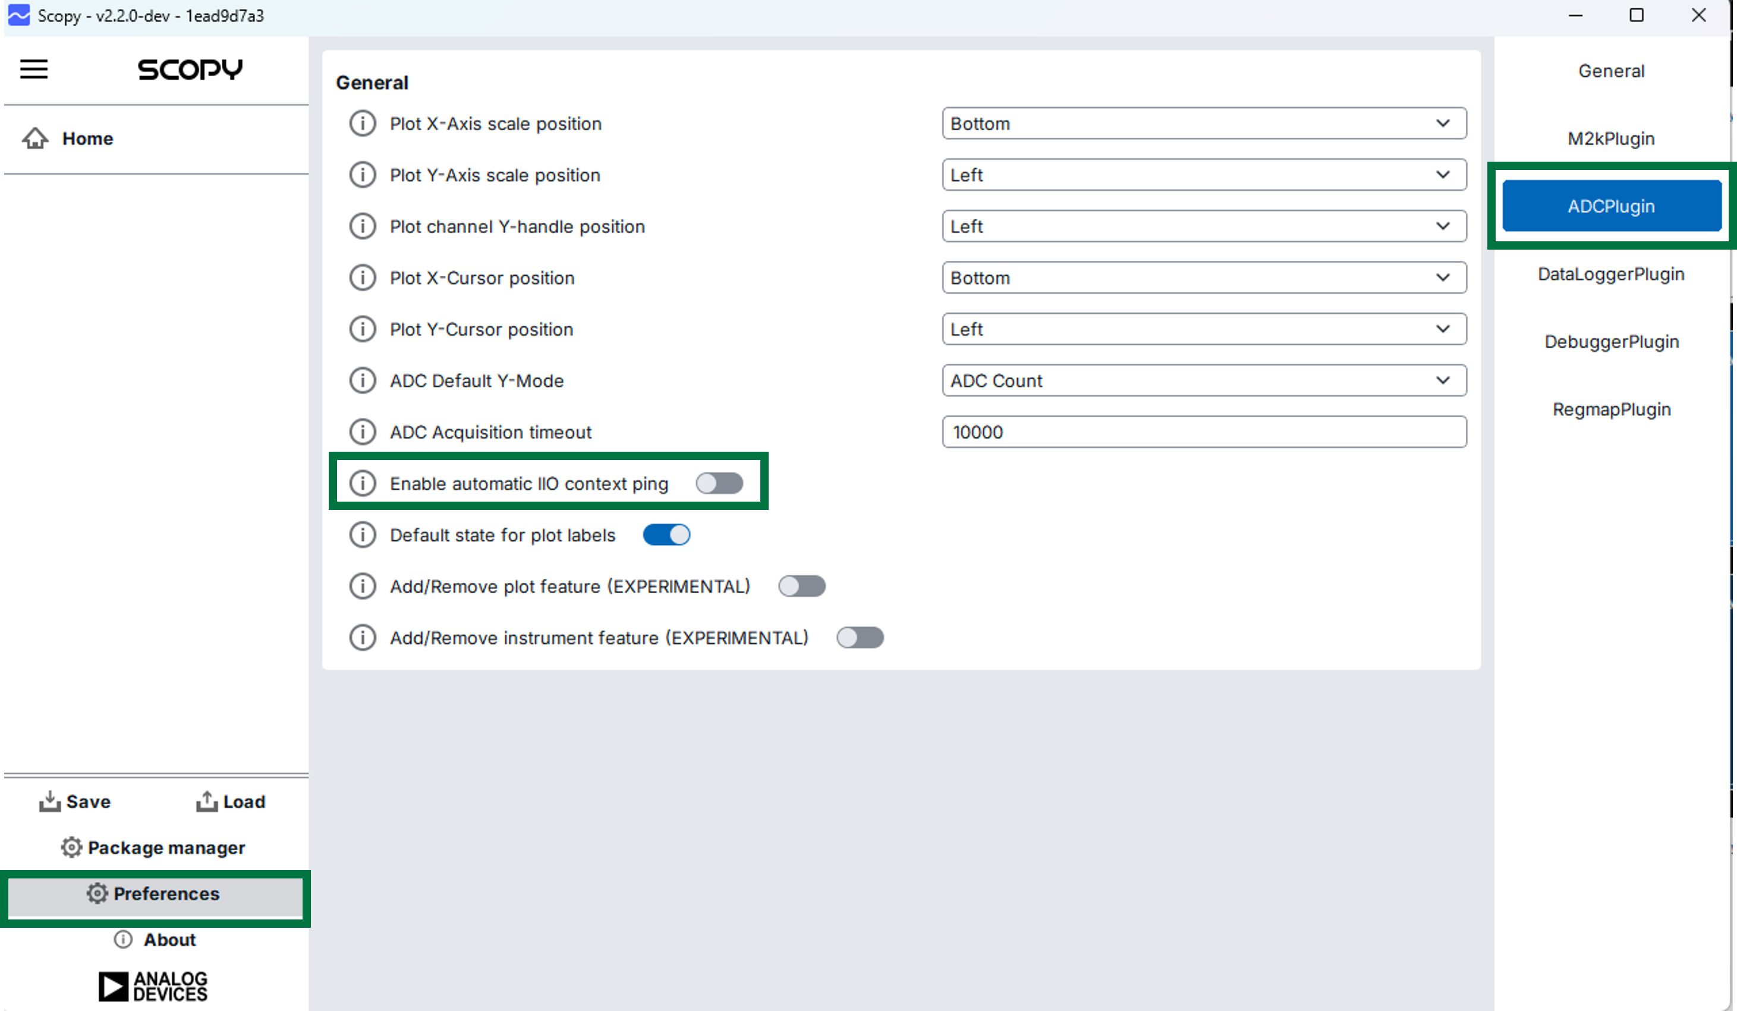Screen dimensions: 1737x1011
Task: Switch to the M2kPlugin tab
Action: [x=1611, y=138]
